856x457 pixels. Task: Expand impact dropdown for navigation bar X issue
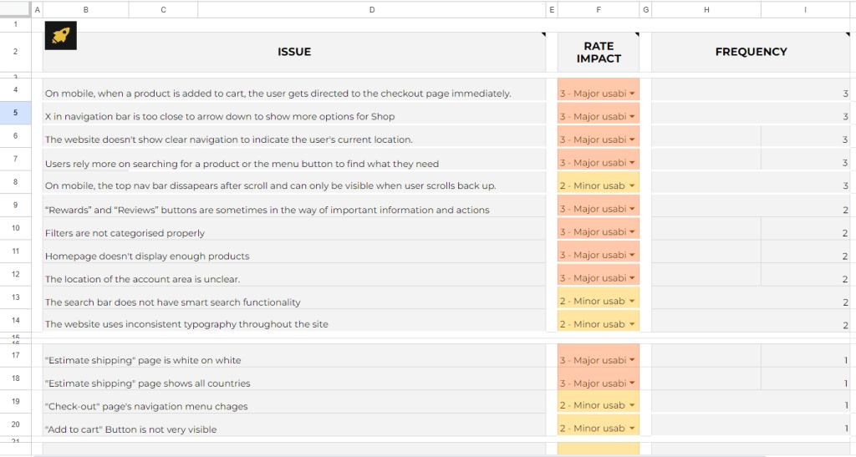pyautogui.click(x=632, y=117)
